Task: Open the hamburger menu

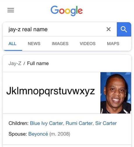Action: 11,10
